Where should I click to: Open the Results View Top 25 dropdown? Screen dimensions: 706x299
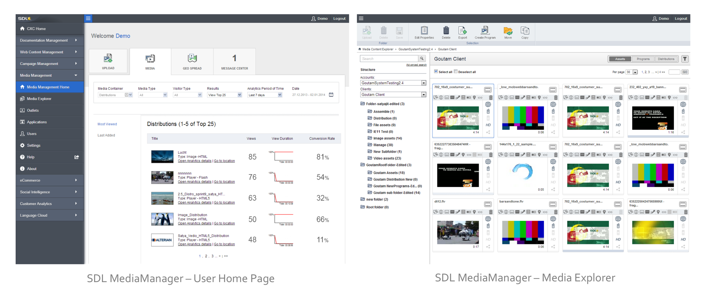pos(224,95)
